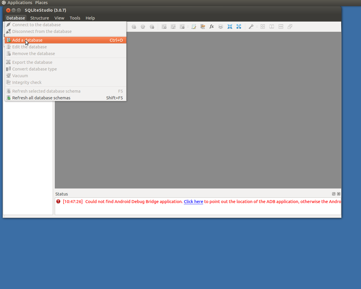Choose Refresh all database schemas
Viewport: 361px width, 289px height.
(66, 98)
